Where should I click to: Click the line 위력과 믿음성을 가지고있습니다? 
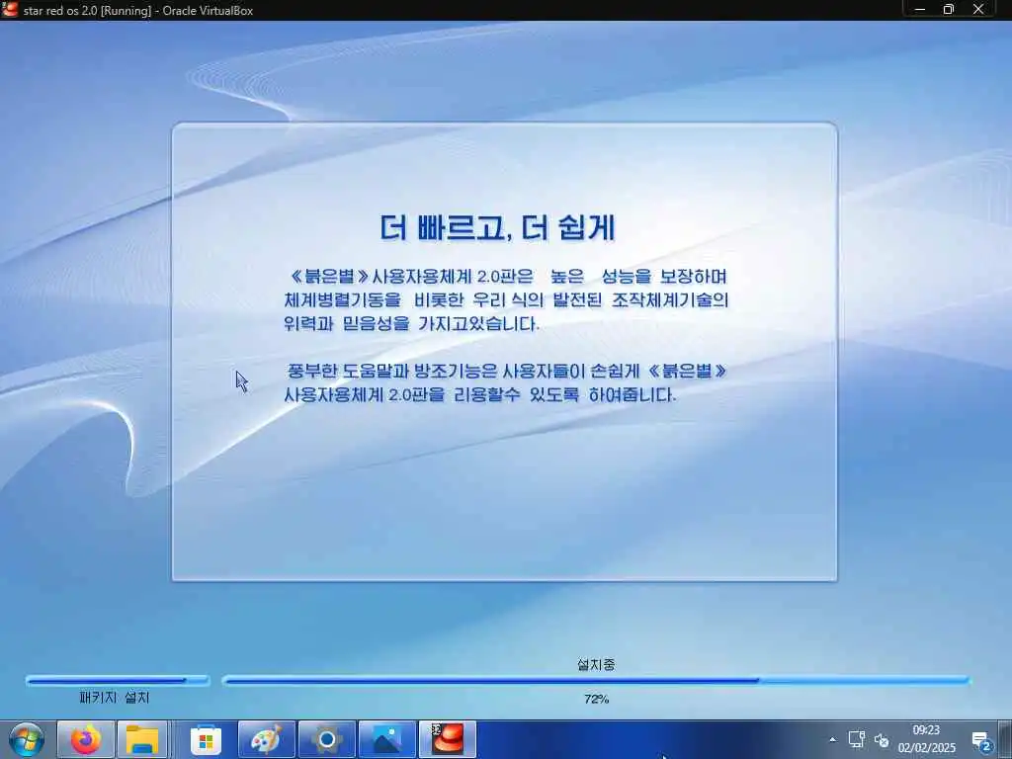(411, 323)
